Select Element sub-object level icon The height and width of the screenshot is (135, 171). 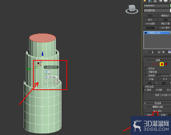166,64
